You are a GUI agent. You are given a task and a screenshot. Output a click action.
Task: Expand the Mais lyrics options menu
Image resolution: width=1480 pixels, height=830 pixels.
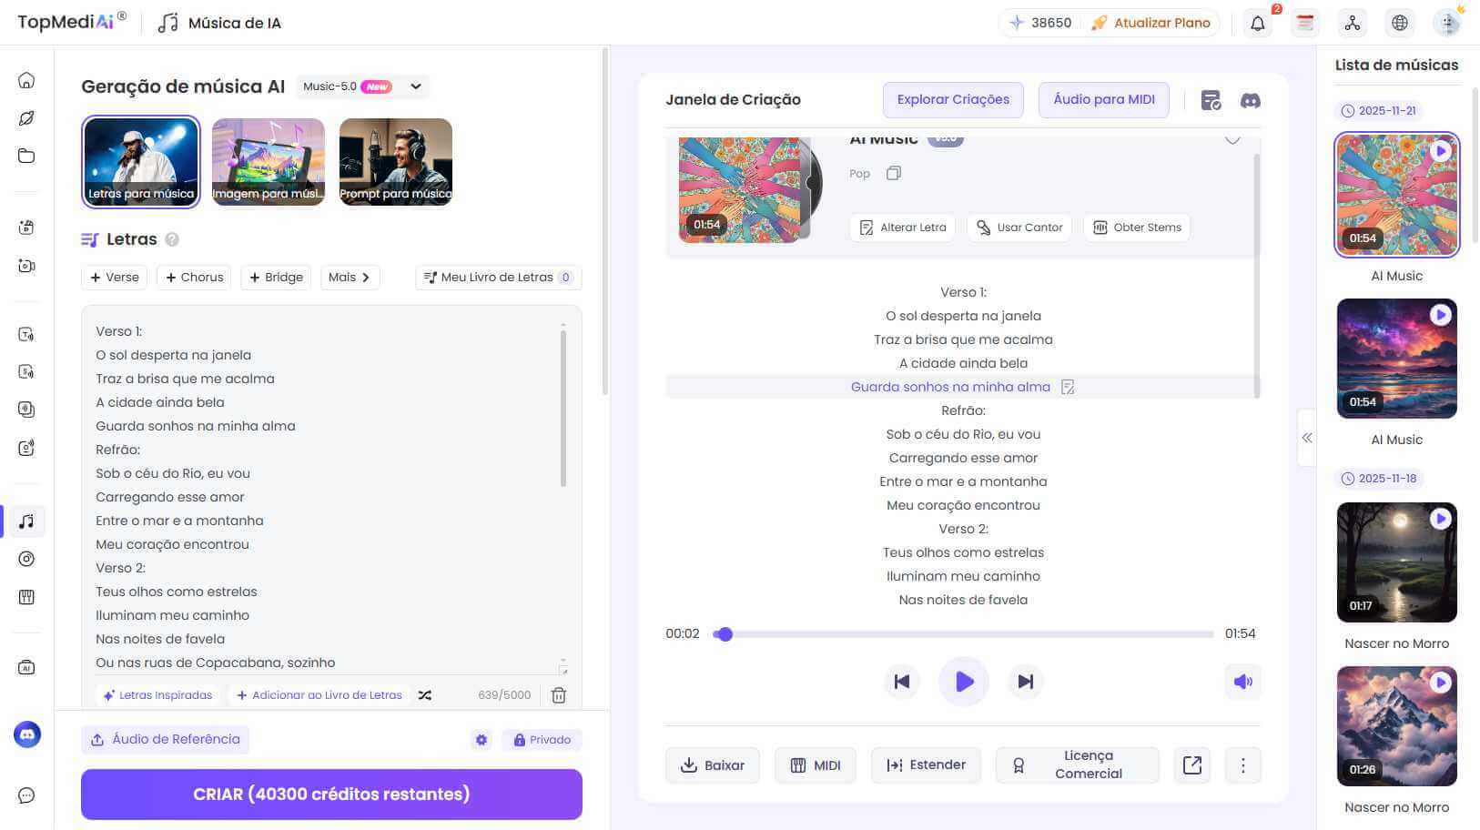(x=350, y=277)
